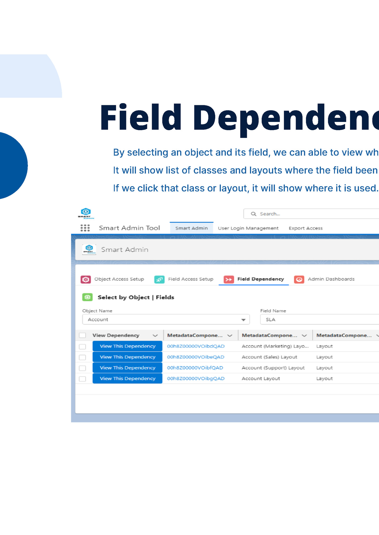Open the first MetadataComponent column chevron menu

pos(230,335)
